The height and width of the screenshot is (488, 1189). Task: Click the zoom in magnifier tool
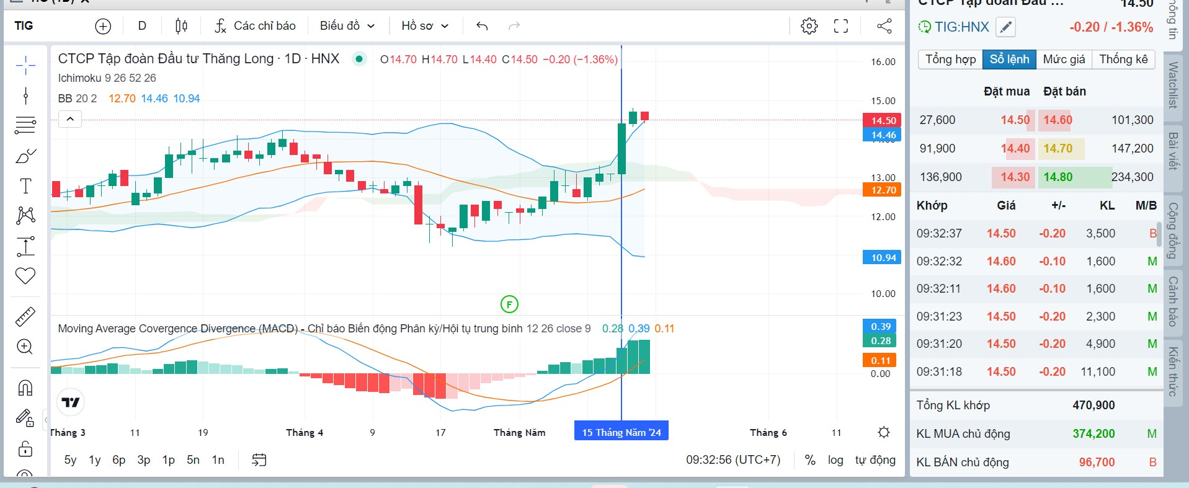coord(25,347)
